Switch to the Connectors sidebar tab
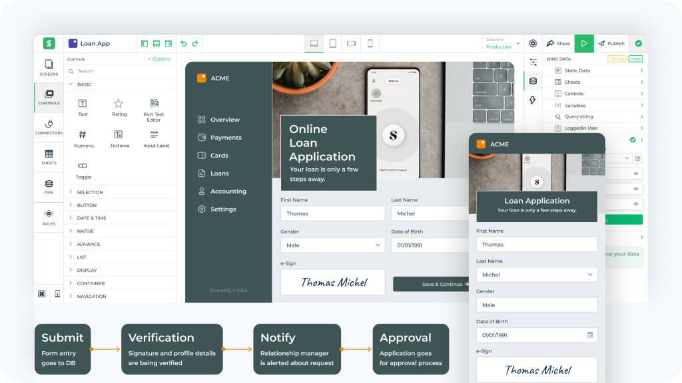 49,127
